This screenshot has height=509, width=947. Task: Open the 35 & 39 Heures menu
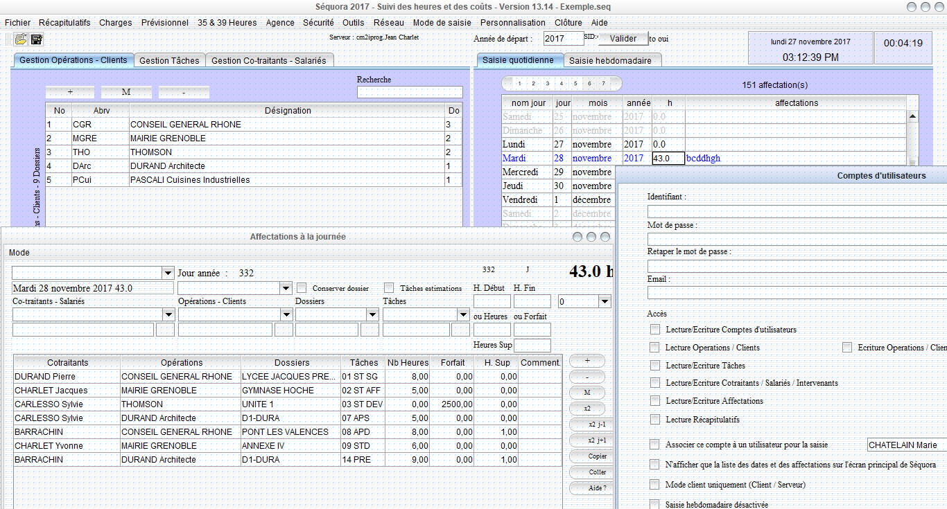point(227,23)
